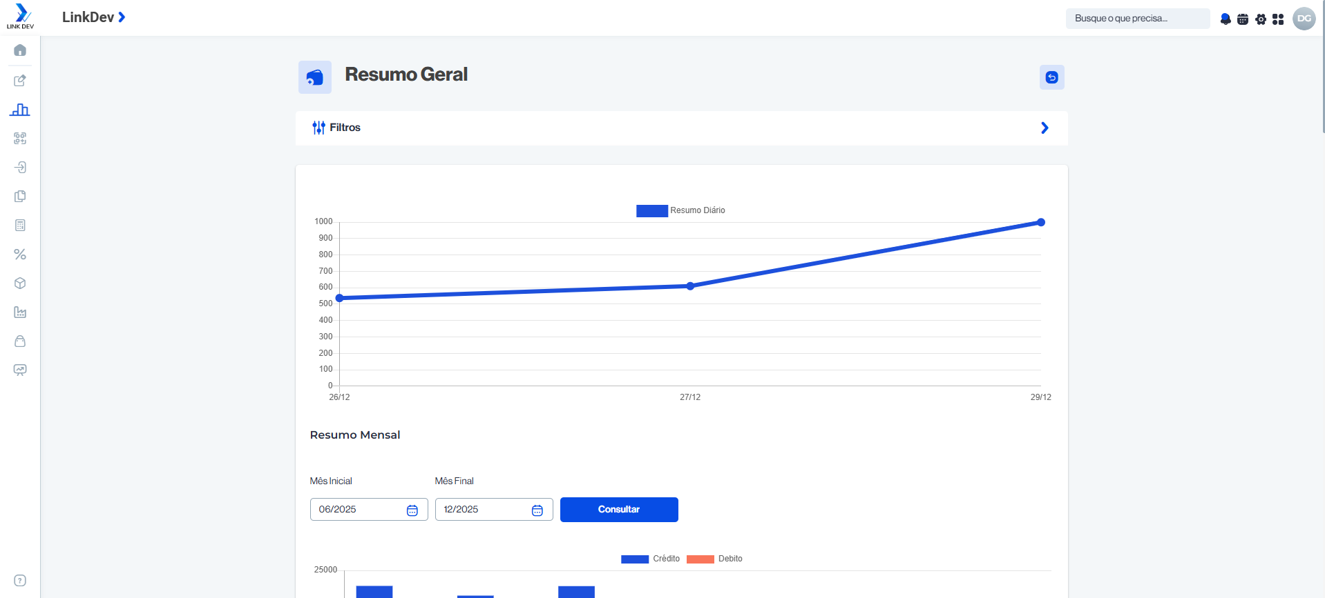Image resolution: width=1325 pixels, height=598 pixels.
Task: Open the apps grid icon
Action: (1278, 19)
